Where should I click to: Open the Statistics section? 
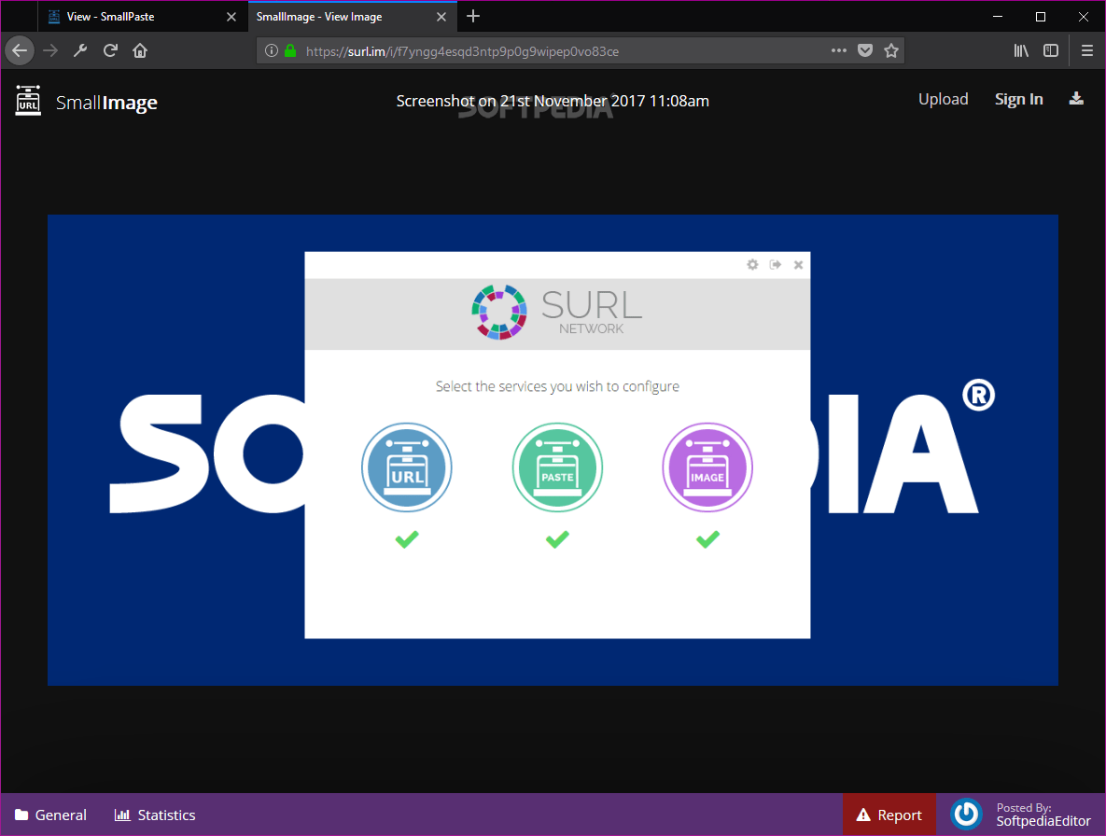point(155,815)
